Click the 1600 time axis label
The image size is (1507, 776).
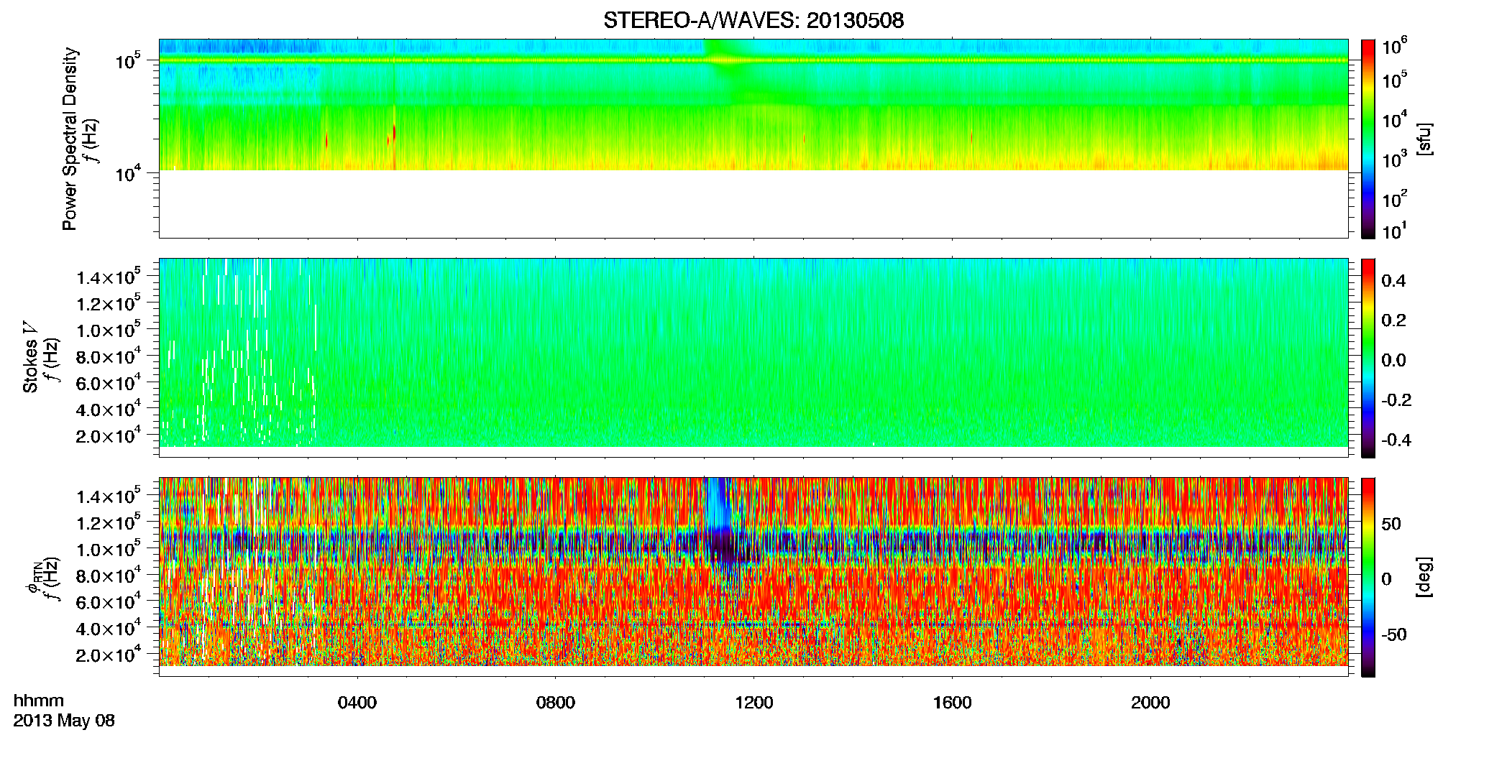(x=952, y=703)
